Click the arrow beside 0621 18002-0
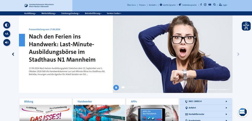 226,101
